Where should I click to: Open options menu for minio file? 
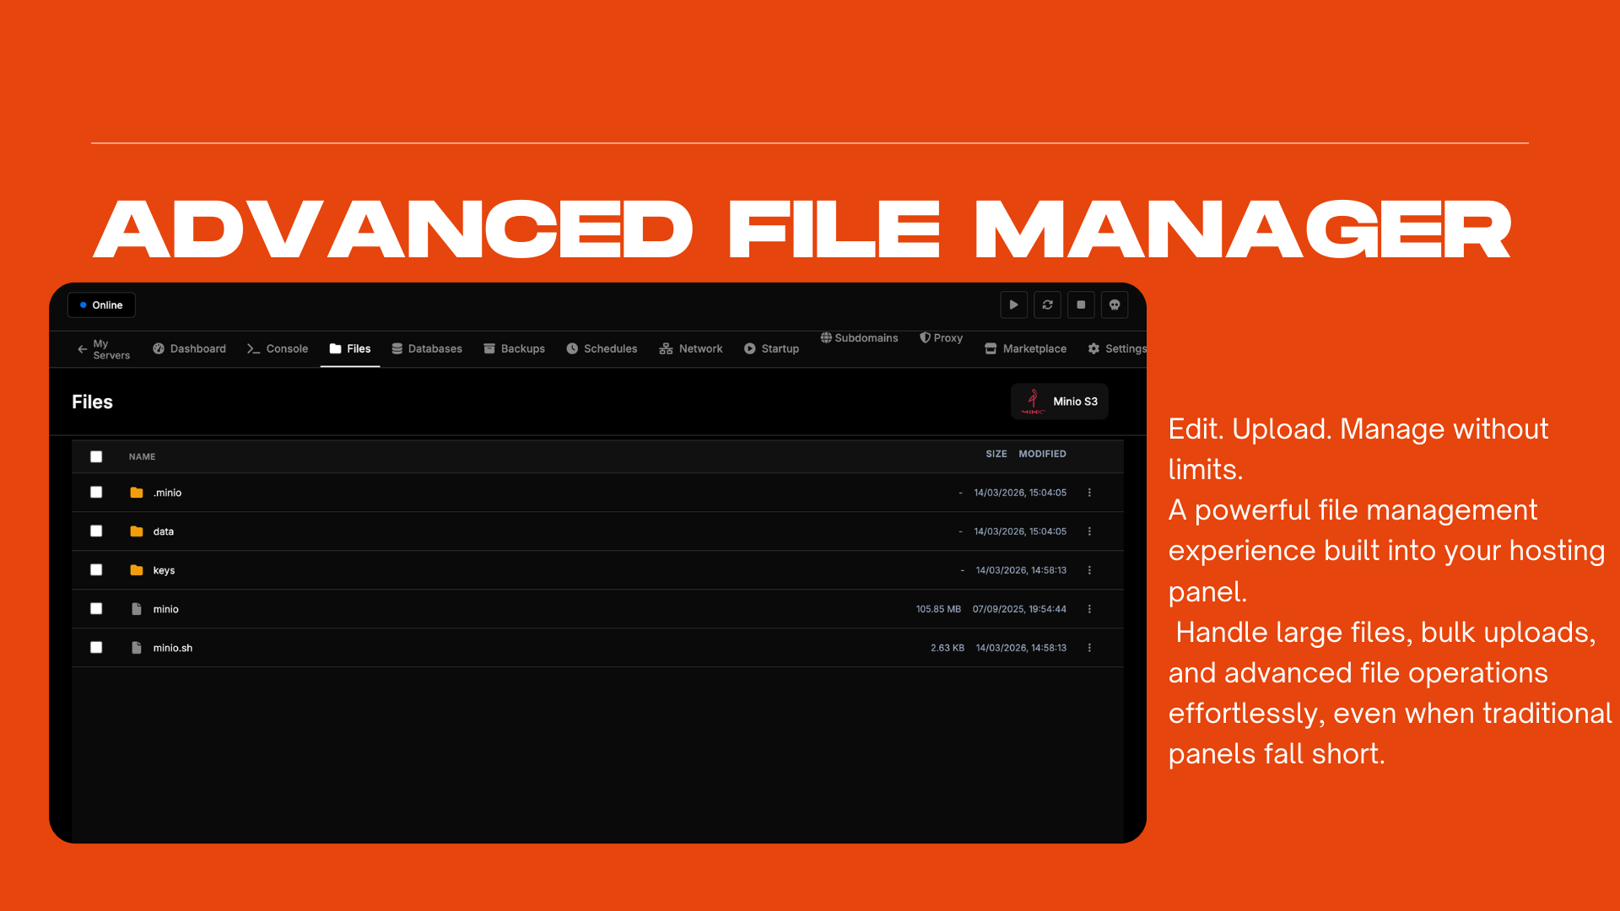(x=1089, y=609)
